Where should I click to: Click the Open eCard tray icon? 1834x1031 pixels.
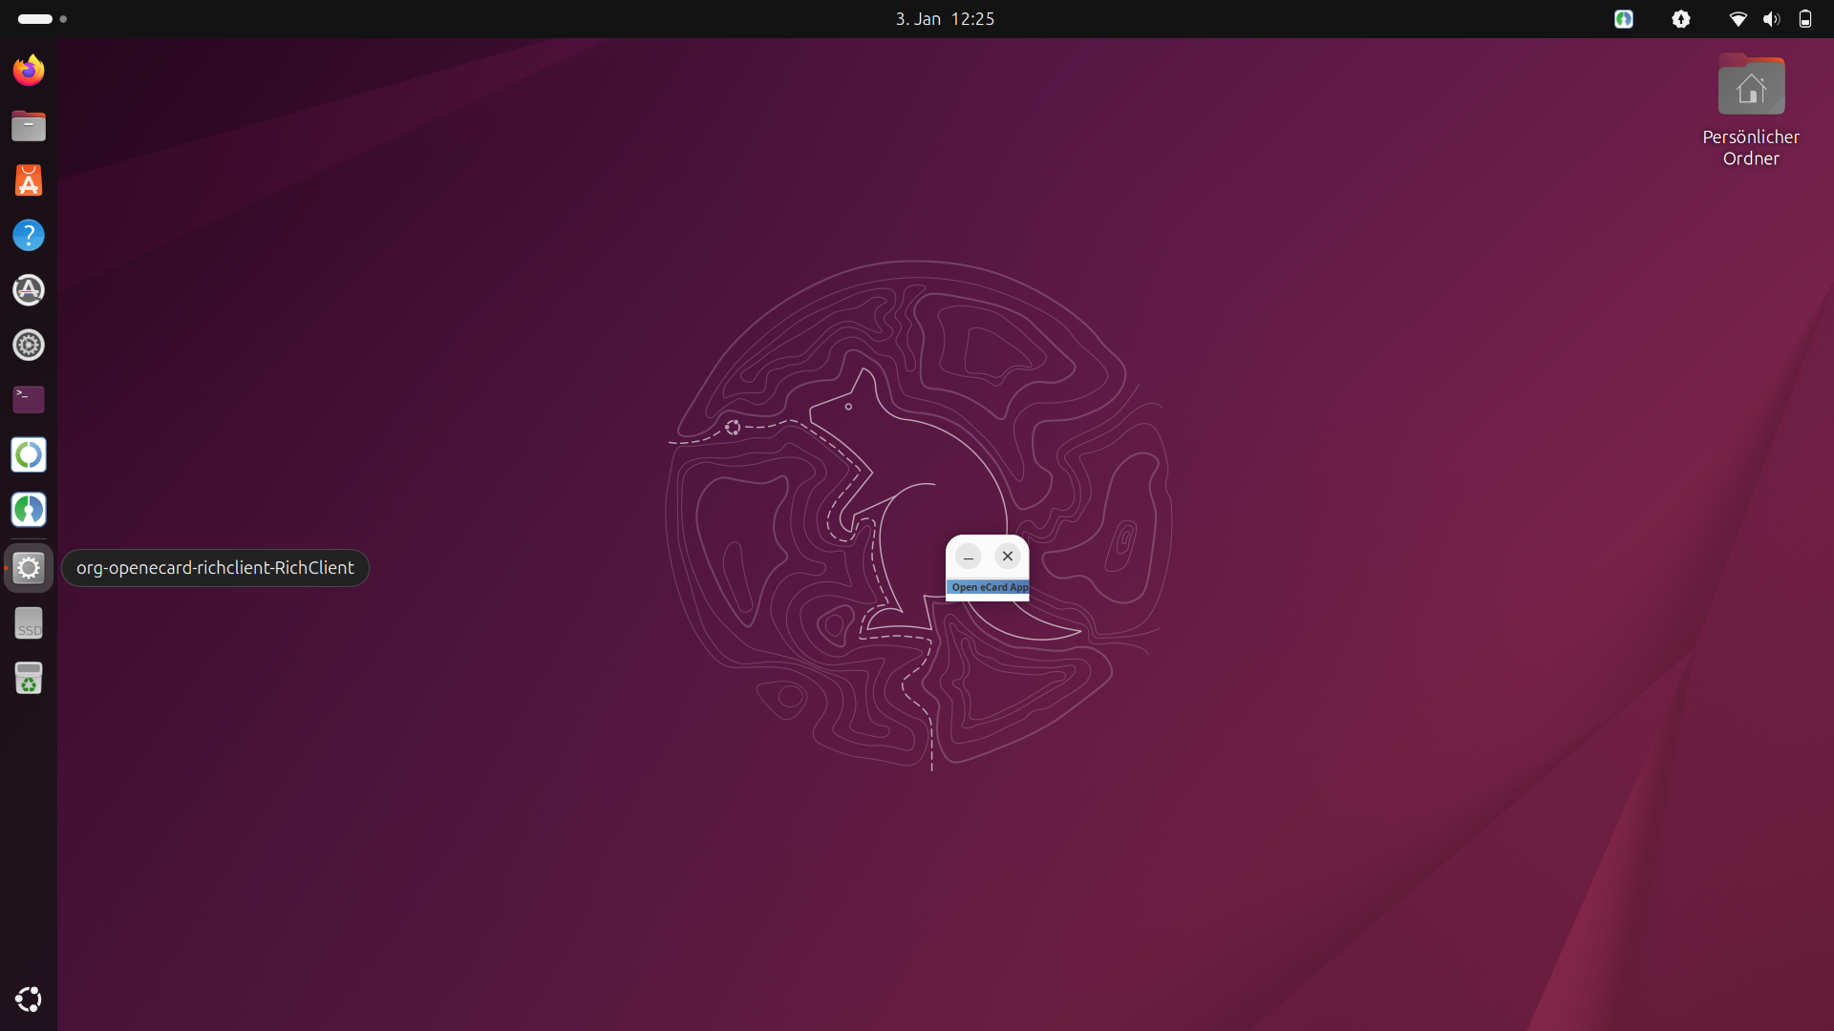1623,19
